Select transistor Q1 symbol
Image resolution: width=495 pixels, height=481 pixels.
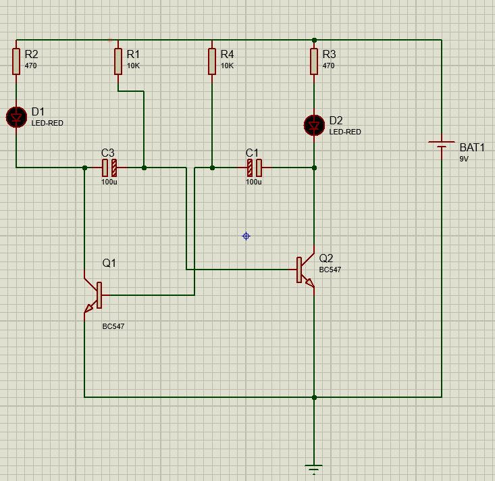(93, 296)
